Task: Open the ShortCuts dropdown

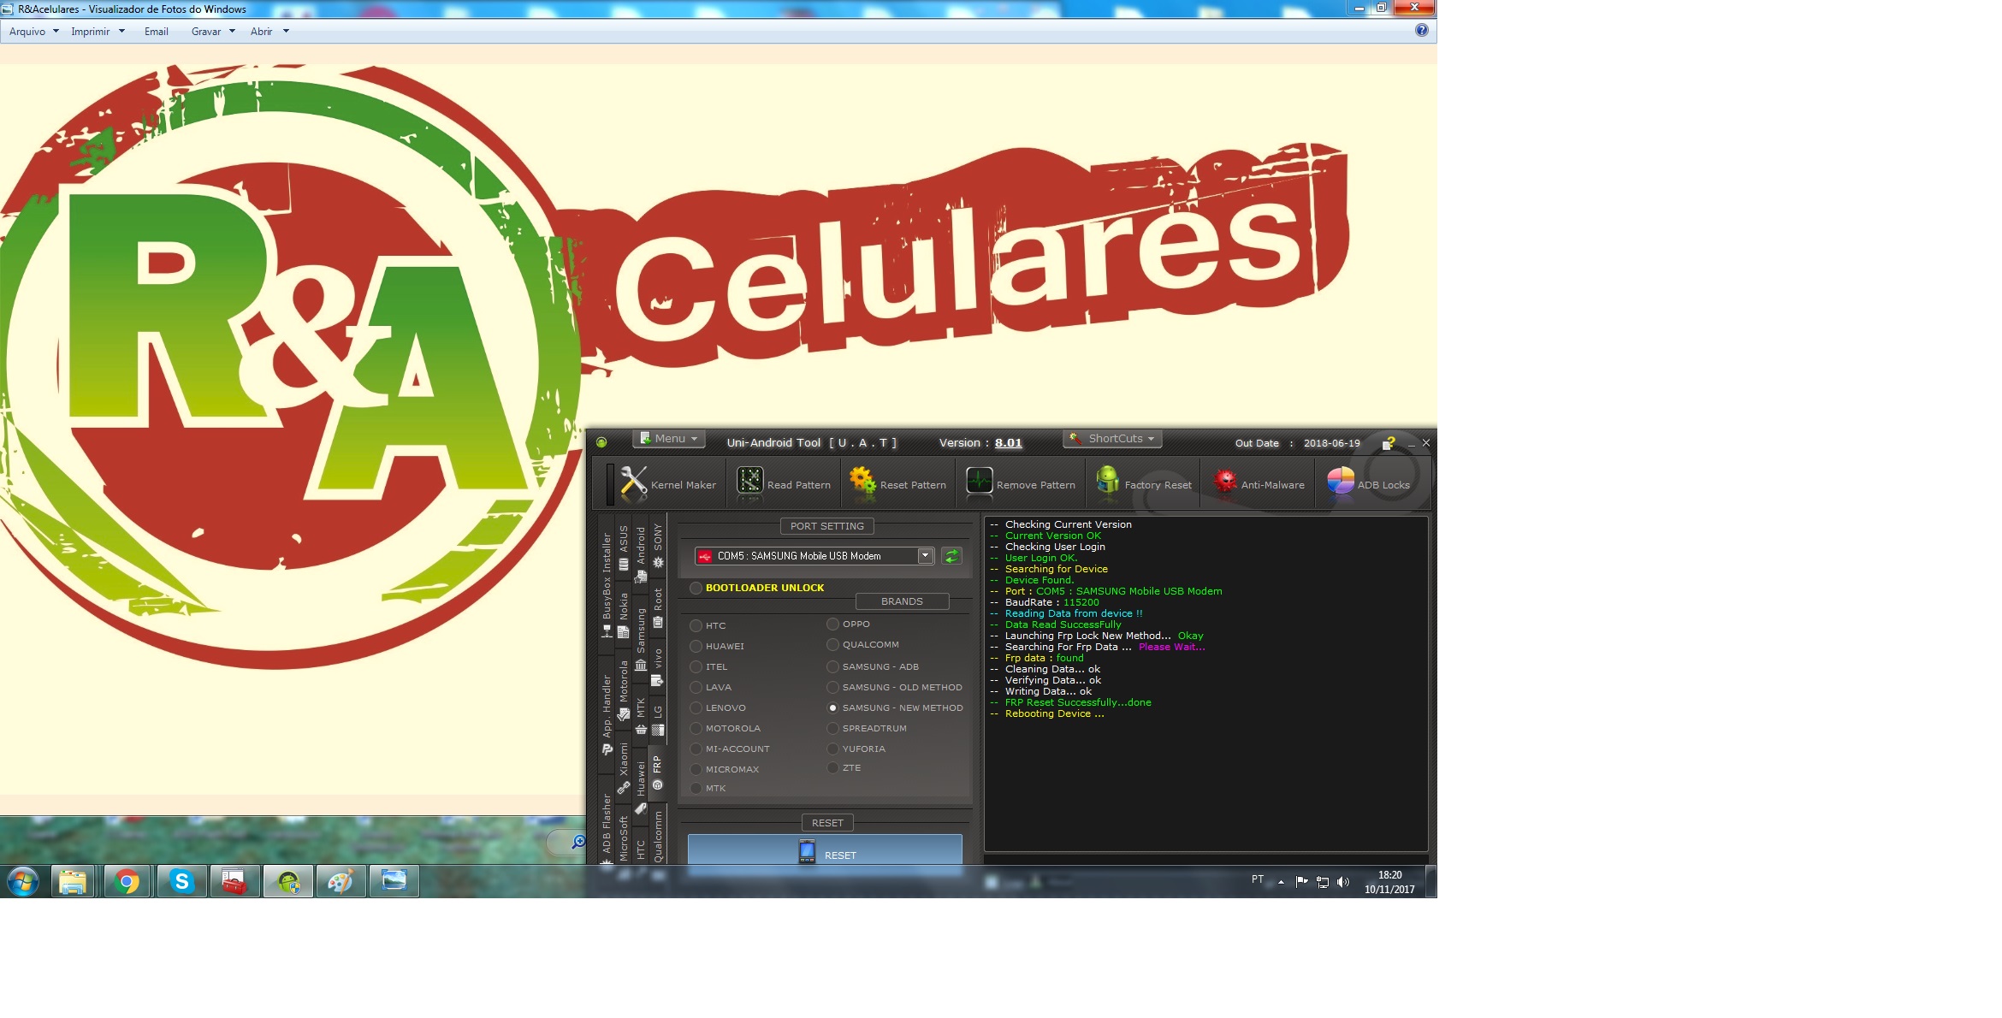Action: (1112, 438)
